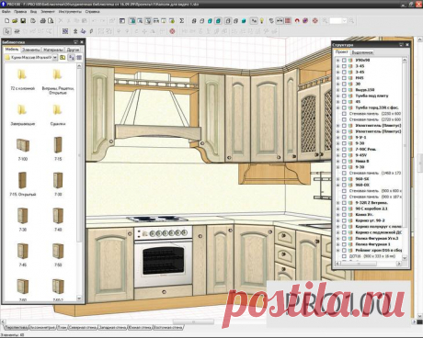Click the red magnet snap icon
Viewport: 423px width, 338px height.
pos(297,21)
